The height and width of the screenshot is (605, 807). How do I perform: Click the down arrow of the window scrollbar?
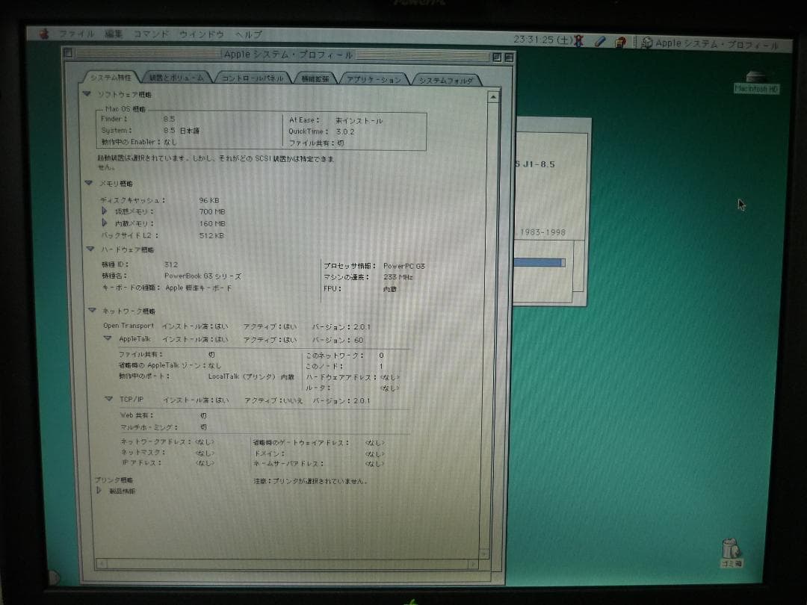pyautogui.click(x=494, y=556)
